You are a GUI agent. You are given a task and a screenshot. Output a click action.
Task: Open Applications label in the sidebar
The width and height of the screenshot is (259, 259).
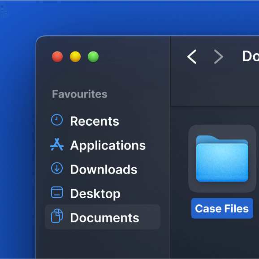[x=108, y=145]
